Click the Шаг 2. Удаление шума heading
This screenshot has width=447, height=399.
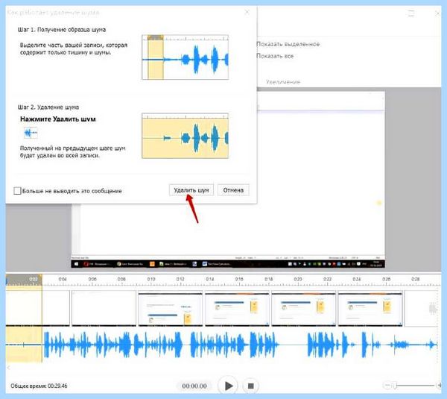48,107
